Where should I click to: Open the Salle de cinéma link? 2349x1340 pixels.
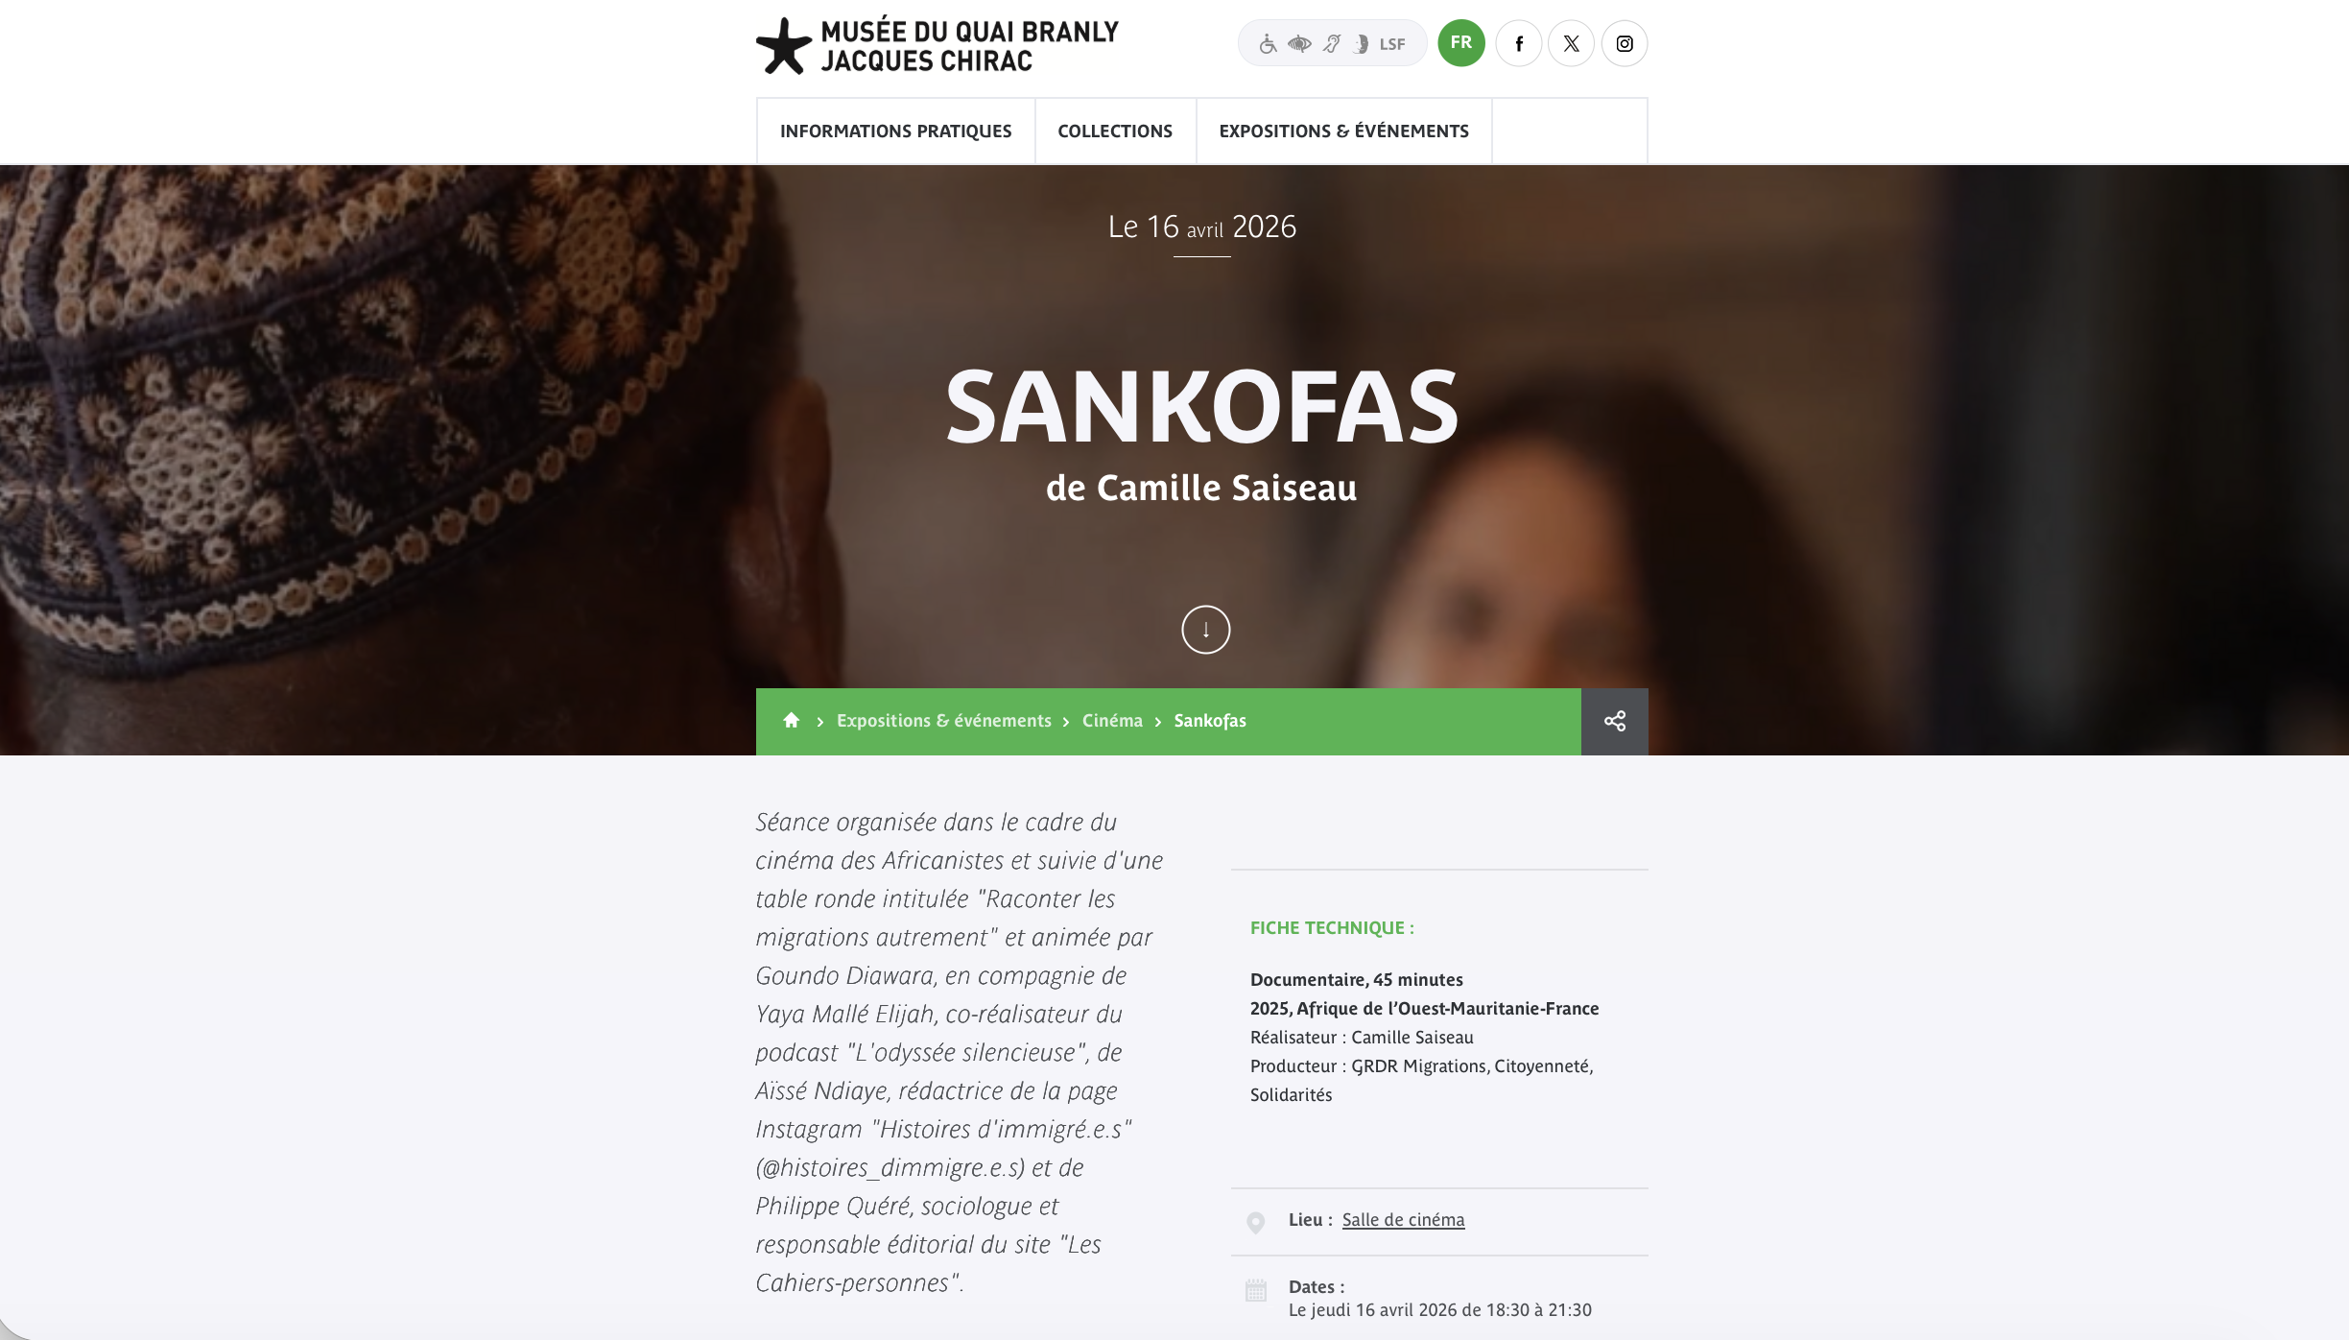[1403, 1220]
